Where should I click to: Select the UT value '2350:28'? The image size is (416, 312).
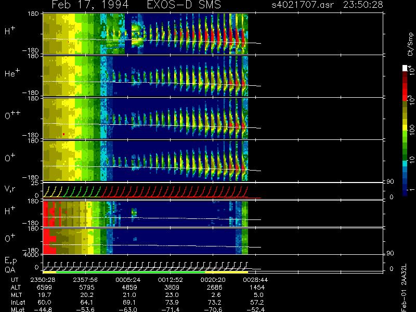tap(43, 280)
